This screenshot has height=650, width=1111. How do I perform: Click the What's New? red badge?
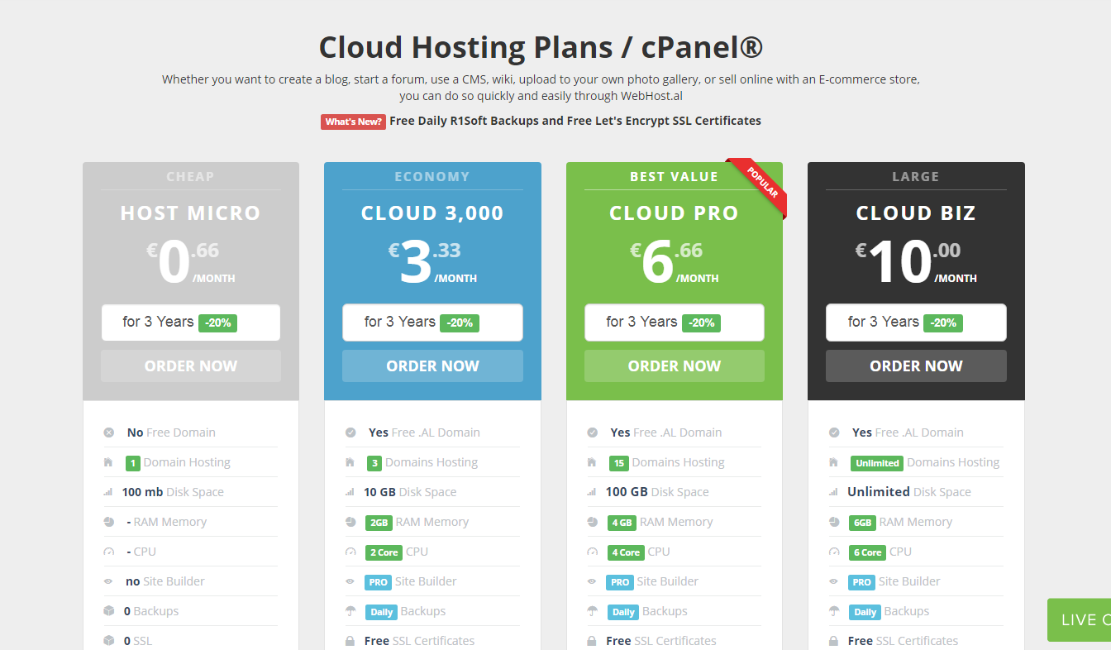pyautogui.click(x=353, y=122)
